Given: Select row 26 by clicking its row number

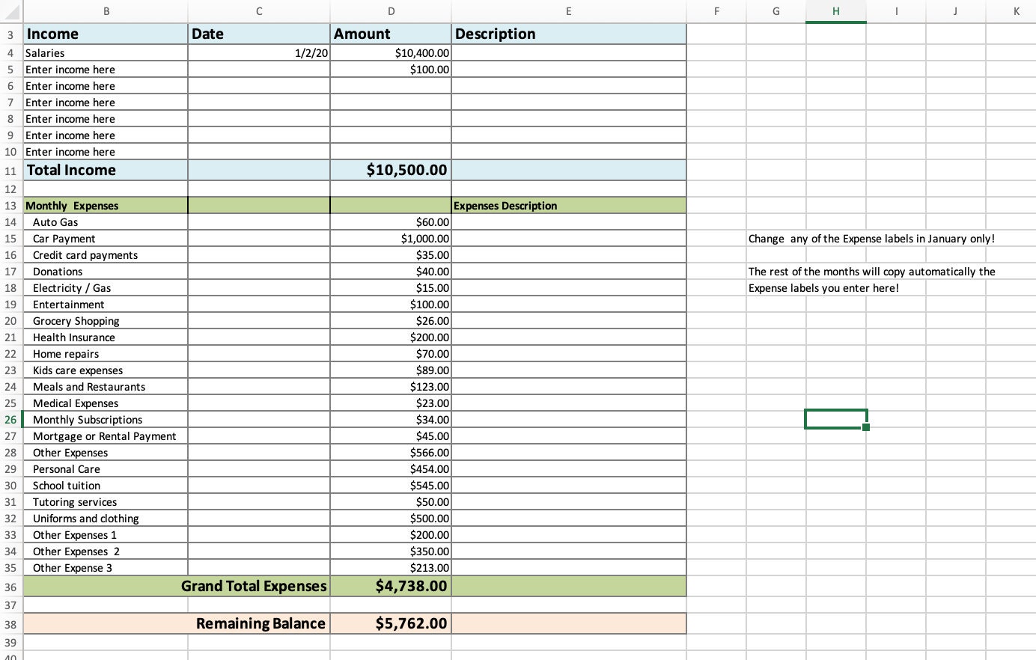Looking at the screenshot, I should pyautogui.click(x=10, y=419).
